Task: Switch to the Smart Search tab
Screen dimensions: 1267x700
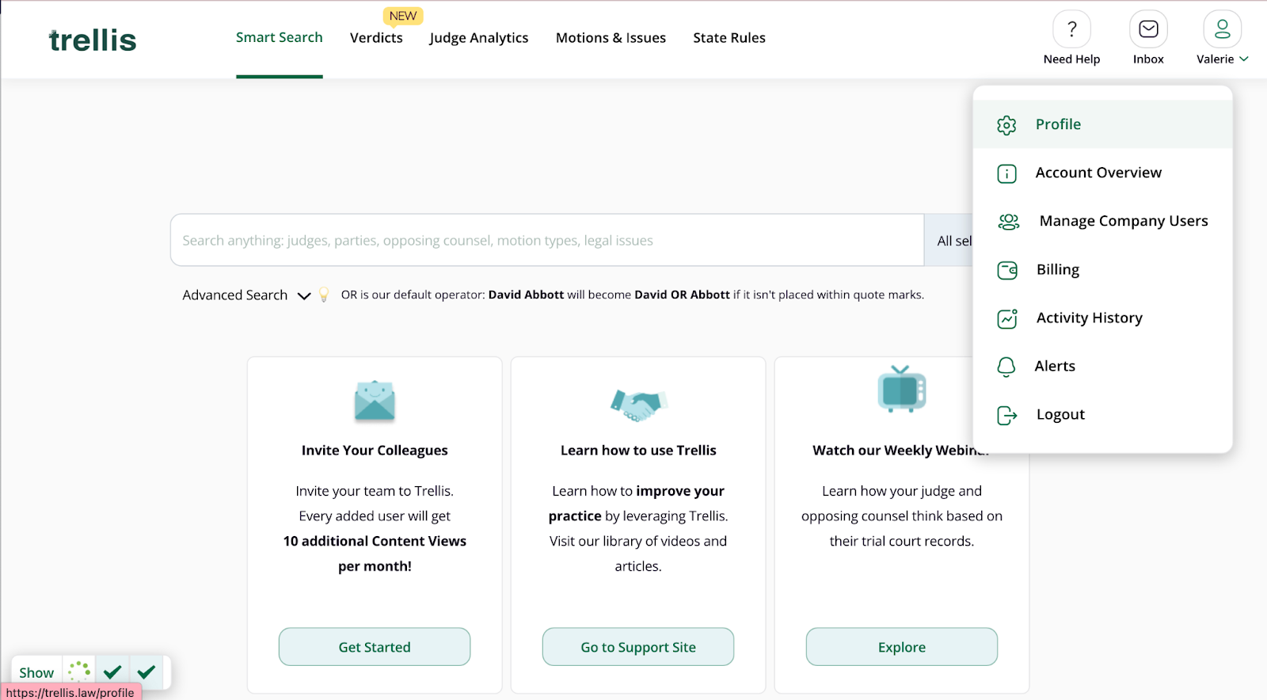Action: tap(279, 37)
